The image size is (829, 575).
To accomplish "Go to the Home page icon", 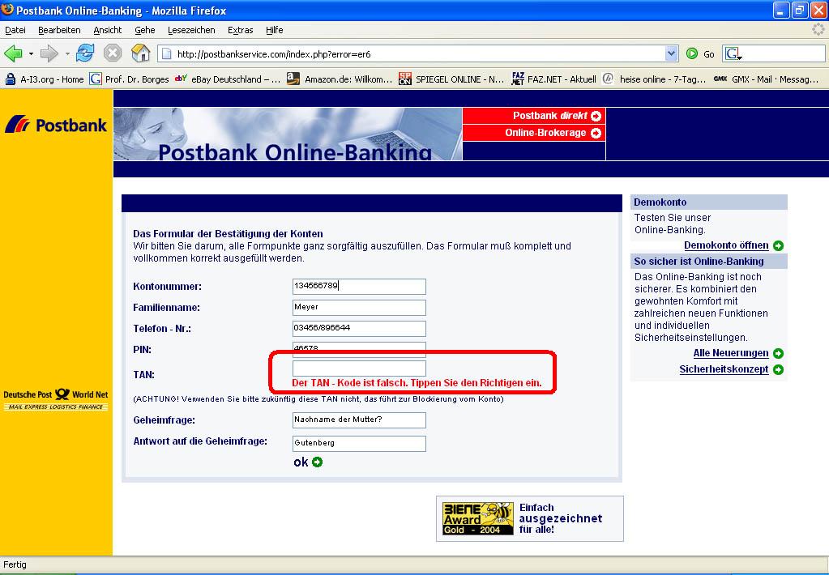I will [x=141, y=53].
